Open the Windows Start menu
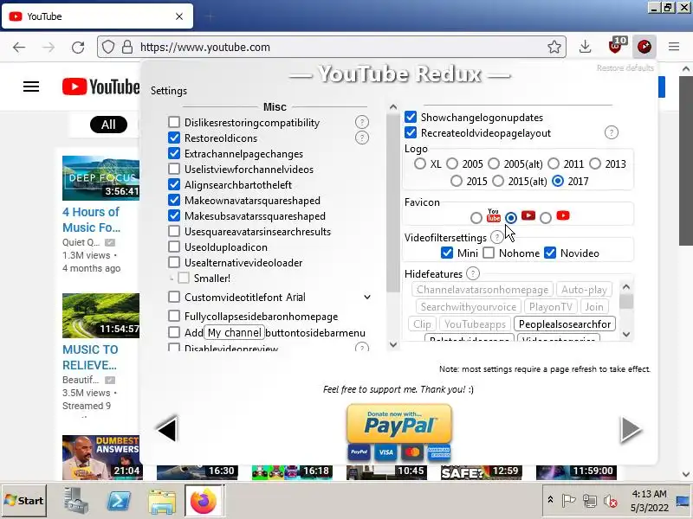Viewport: 693px width, 519px height. click(x=24, y=501)
